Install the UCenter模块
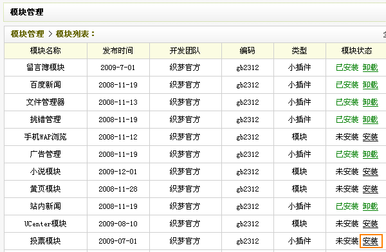Viewport: 386px width, 252px height. pos(371,224)
